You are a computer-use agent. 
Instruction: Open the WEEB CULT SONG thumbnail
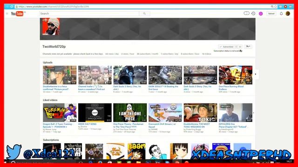pyautogui.click(x=95, y=112)
